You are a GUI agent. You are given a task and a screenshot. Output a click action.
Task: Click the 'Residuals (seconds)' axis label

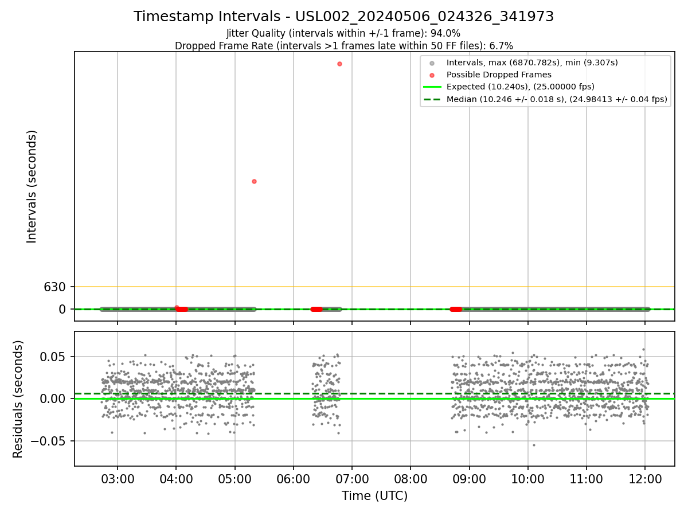coord(18,399)
